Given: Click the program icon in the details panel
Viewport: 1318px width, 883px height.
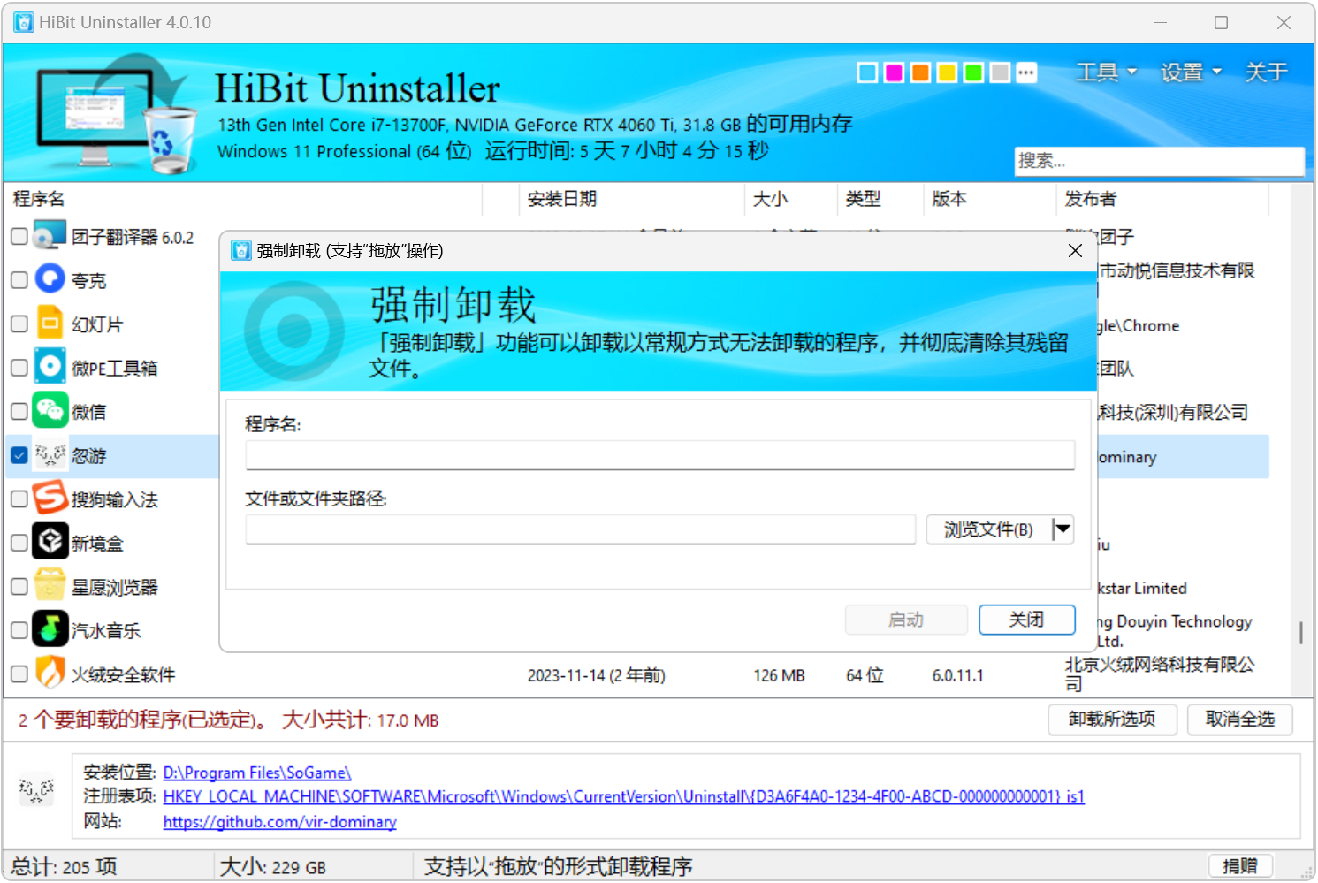Looking at the screenshot, I should pos(36,789).
